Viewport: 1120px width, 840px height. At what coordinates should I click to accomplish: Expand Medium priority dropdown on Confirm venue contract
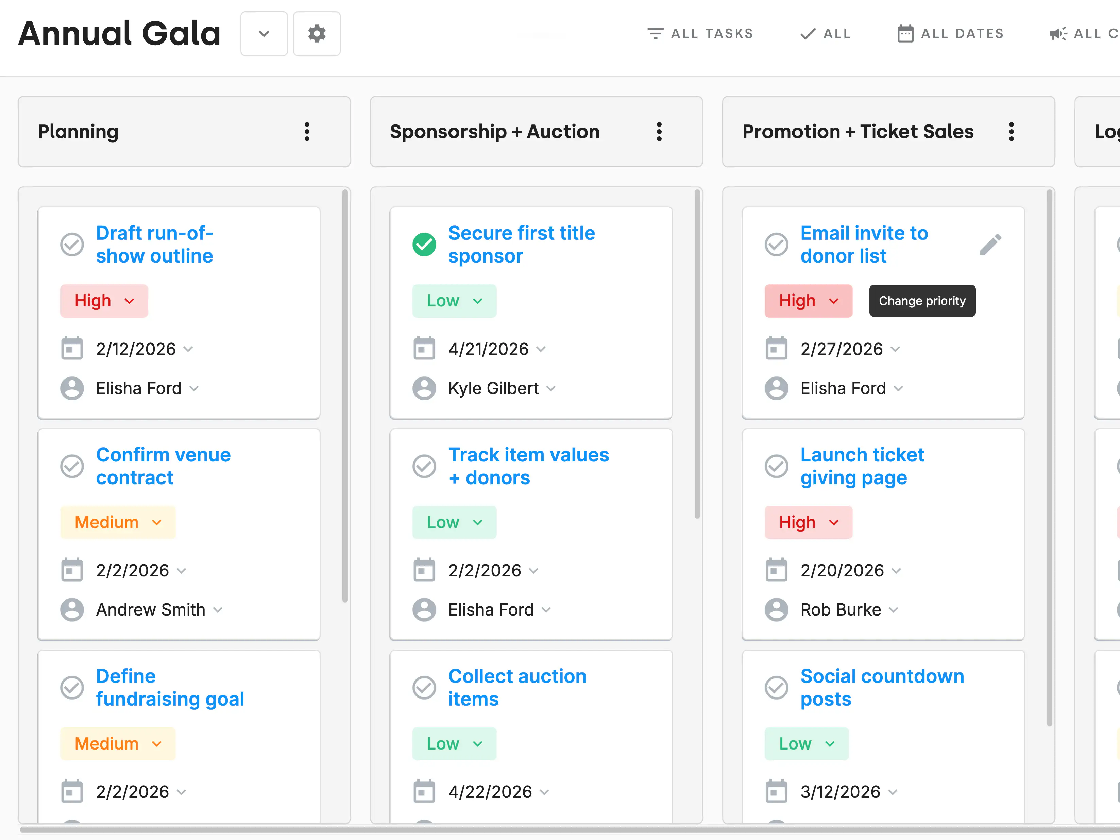click(117, 522)
